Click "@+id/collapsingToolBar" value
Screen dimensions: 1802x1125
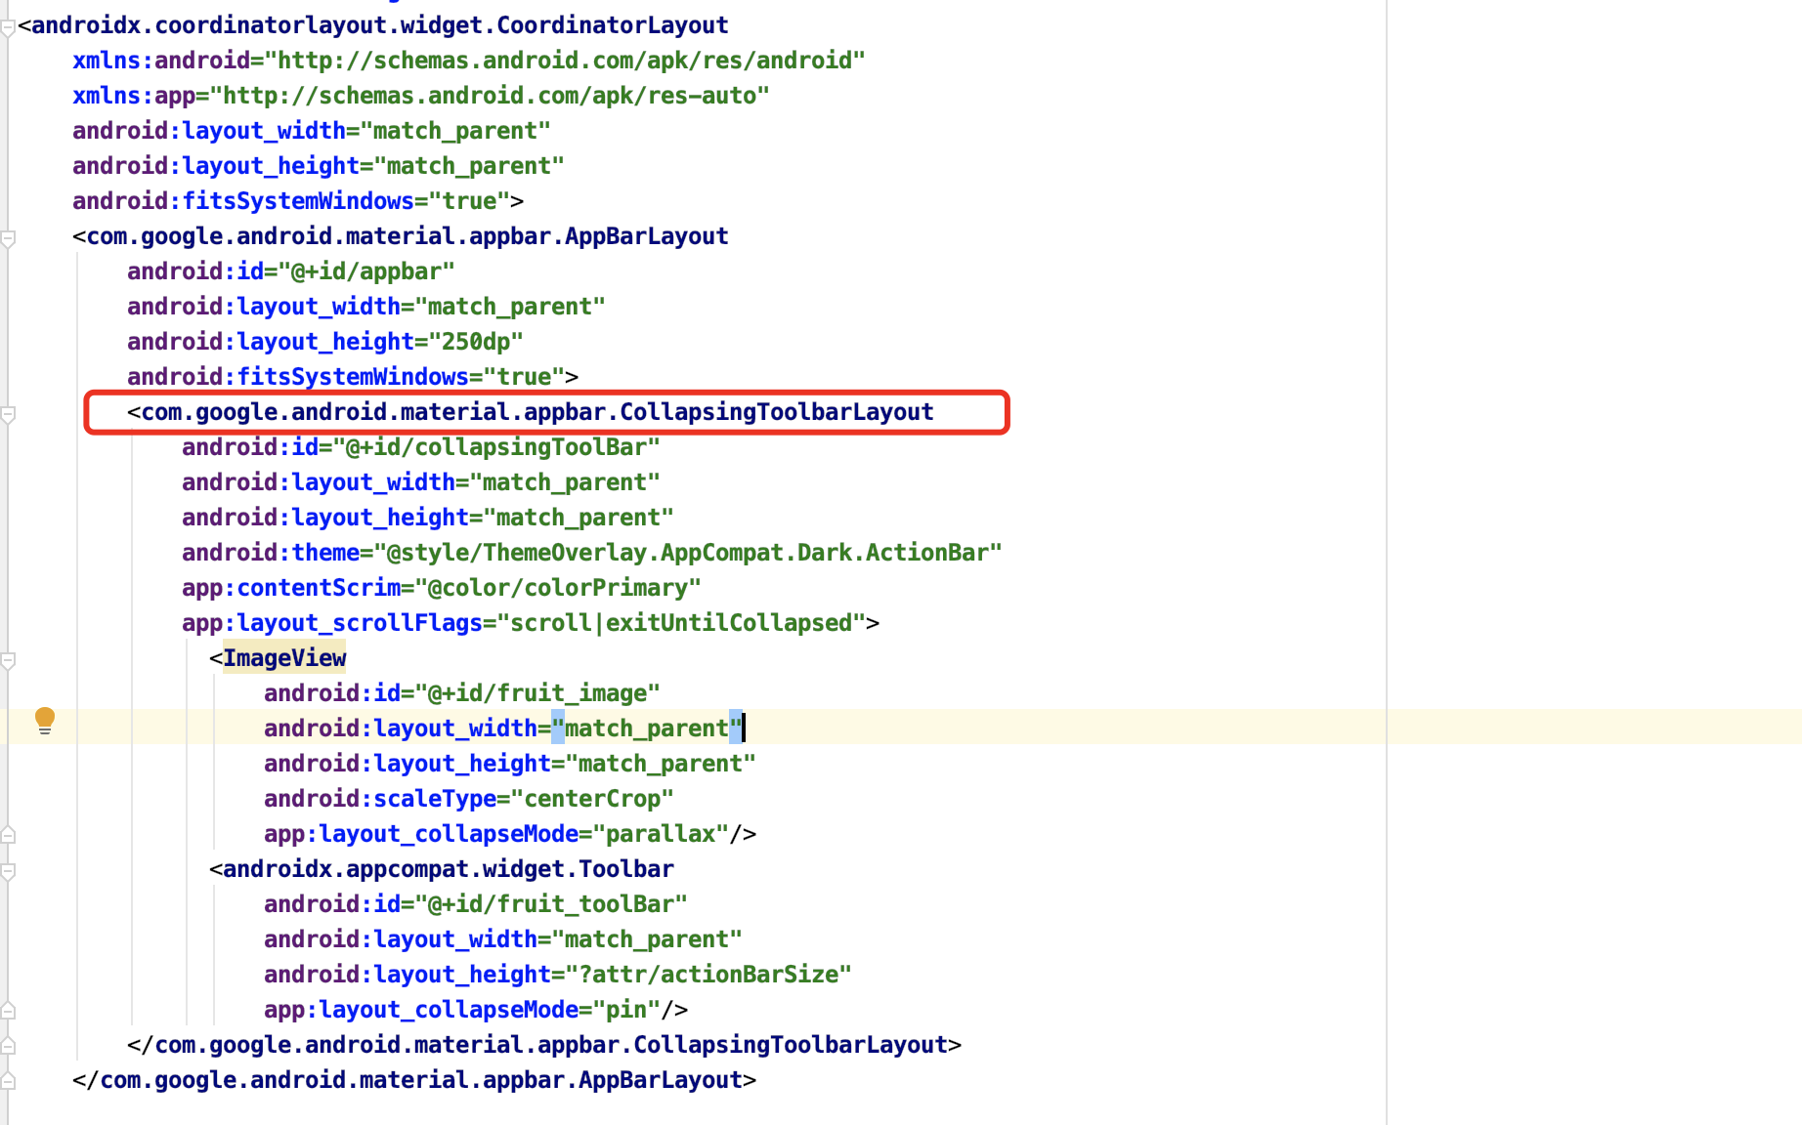pyautogui.click(x=496, y=447)
